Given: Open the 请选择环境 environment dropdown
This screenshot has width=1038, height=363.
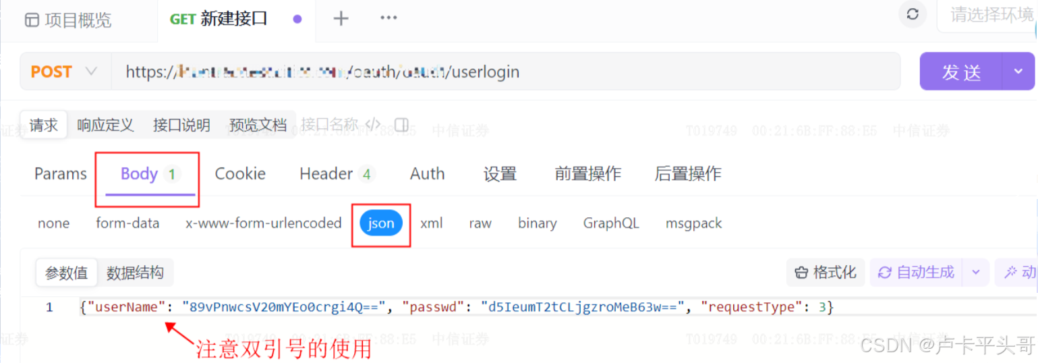Looking at the screenshot, I should click(x=988, y=14).
